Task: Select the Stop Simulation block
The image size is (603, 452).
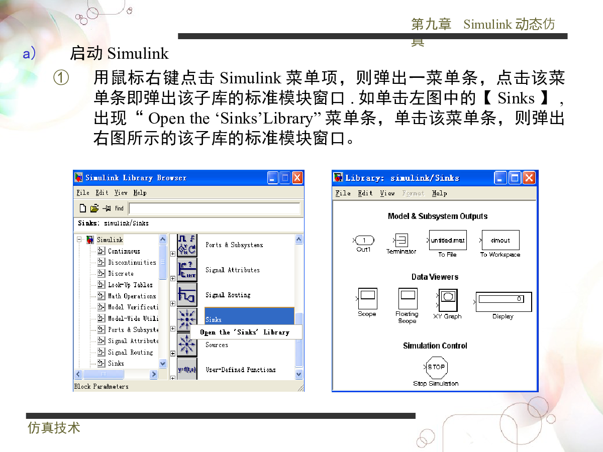Action: pyautogui.click(x=436, y=367)
